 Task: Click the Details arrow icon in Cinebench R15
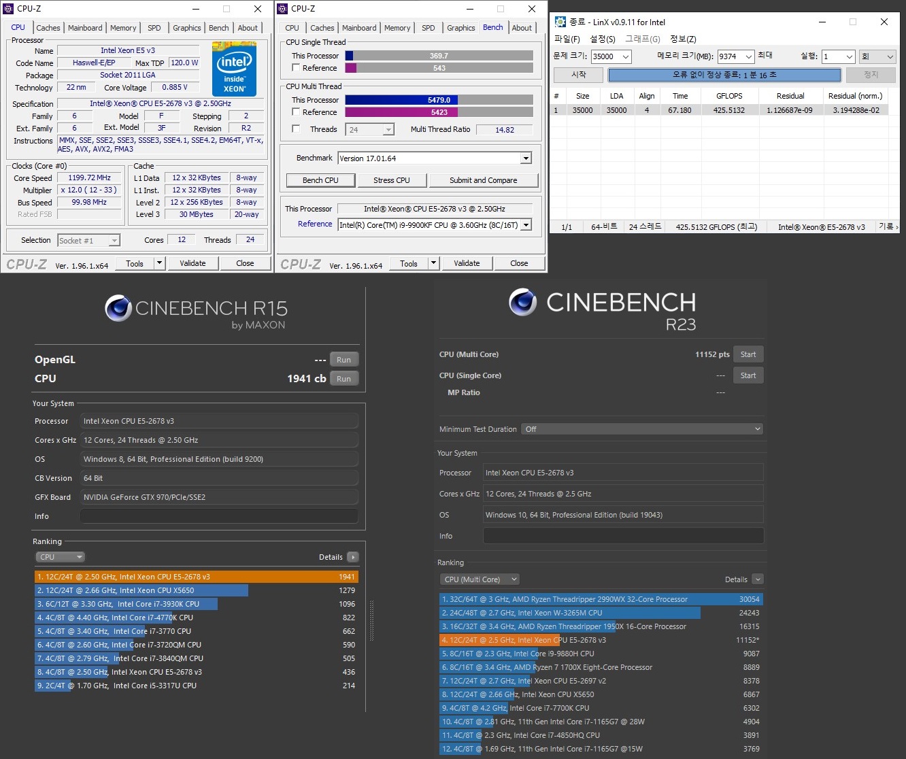352,557
